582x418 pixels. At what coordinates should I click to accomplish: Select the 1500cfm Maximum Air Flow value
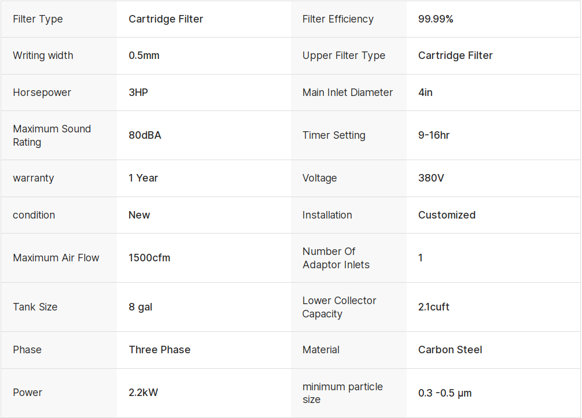(x=149, y=258)
